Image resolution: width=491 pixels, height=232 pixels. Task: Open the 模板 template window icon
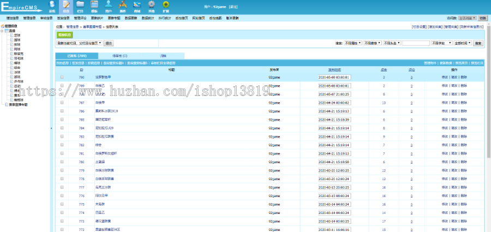coord(94,4)
